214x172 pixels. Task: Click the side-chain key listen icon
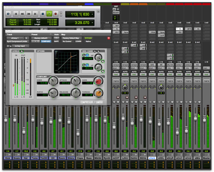[x=99, y=51]
